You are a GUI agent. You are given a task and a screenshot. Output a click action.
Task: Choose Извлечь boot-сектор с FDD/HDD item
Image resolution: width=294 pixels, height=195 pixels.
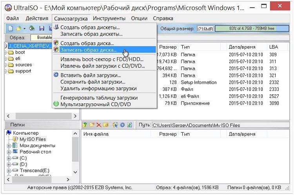pyautogui.click(x=104, y=60)
